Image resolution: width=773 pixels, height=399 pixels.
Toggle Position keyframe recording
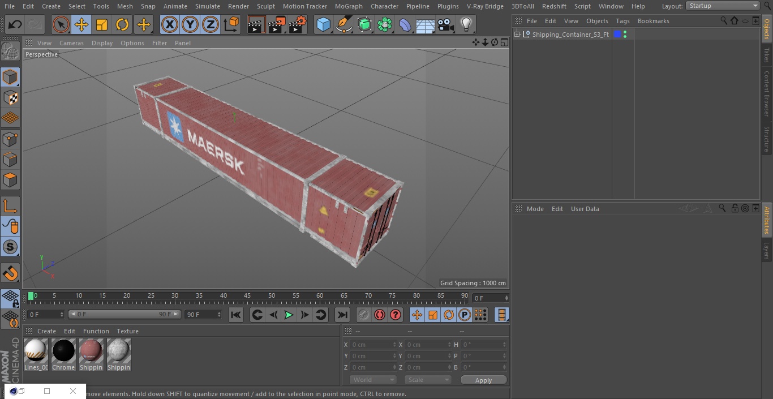417,315
